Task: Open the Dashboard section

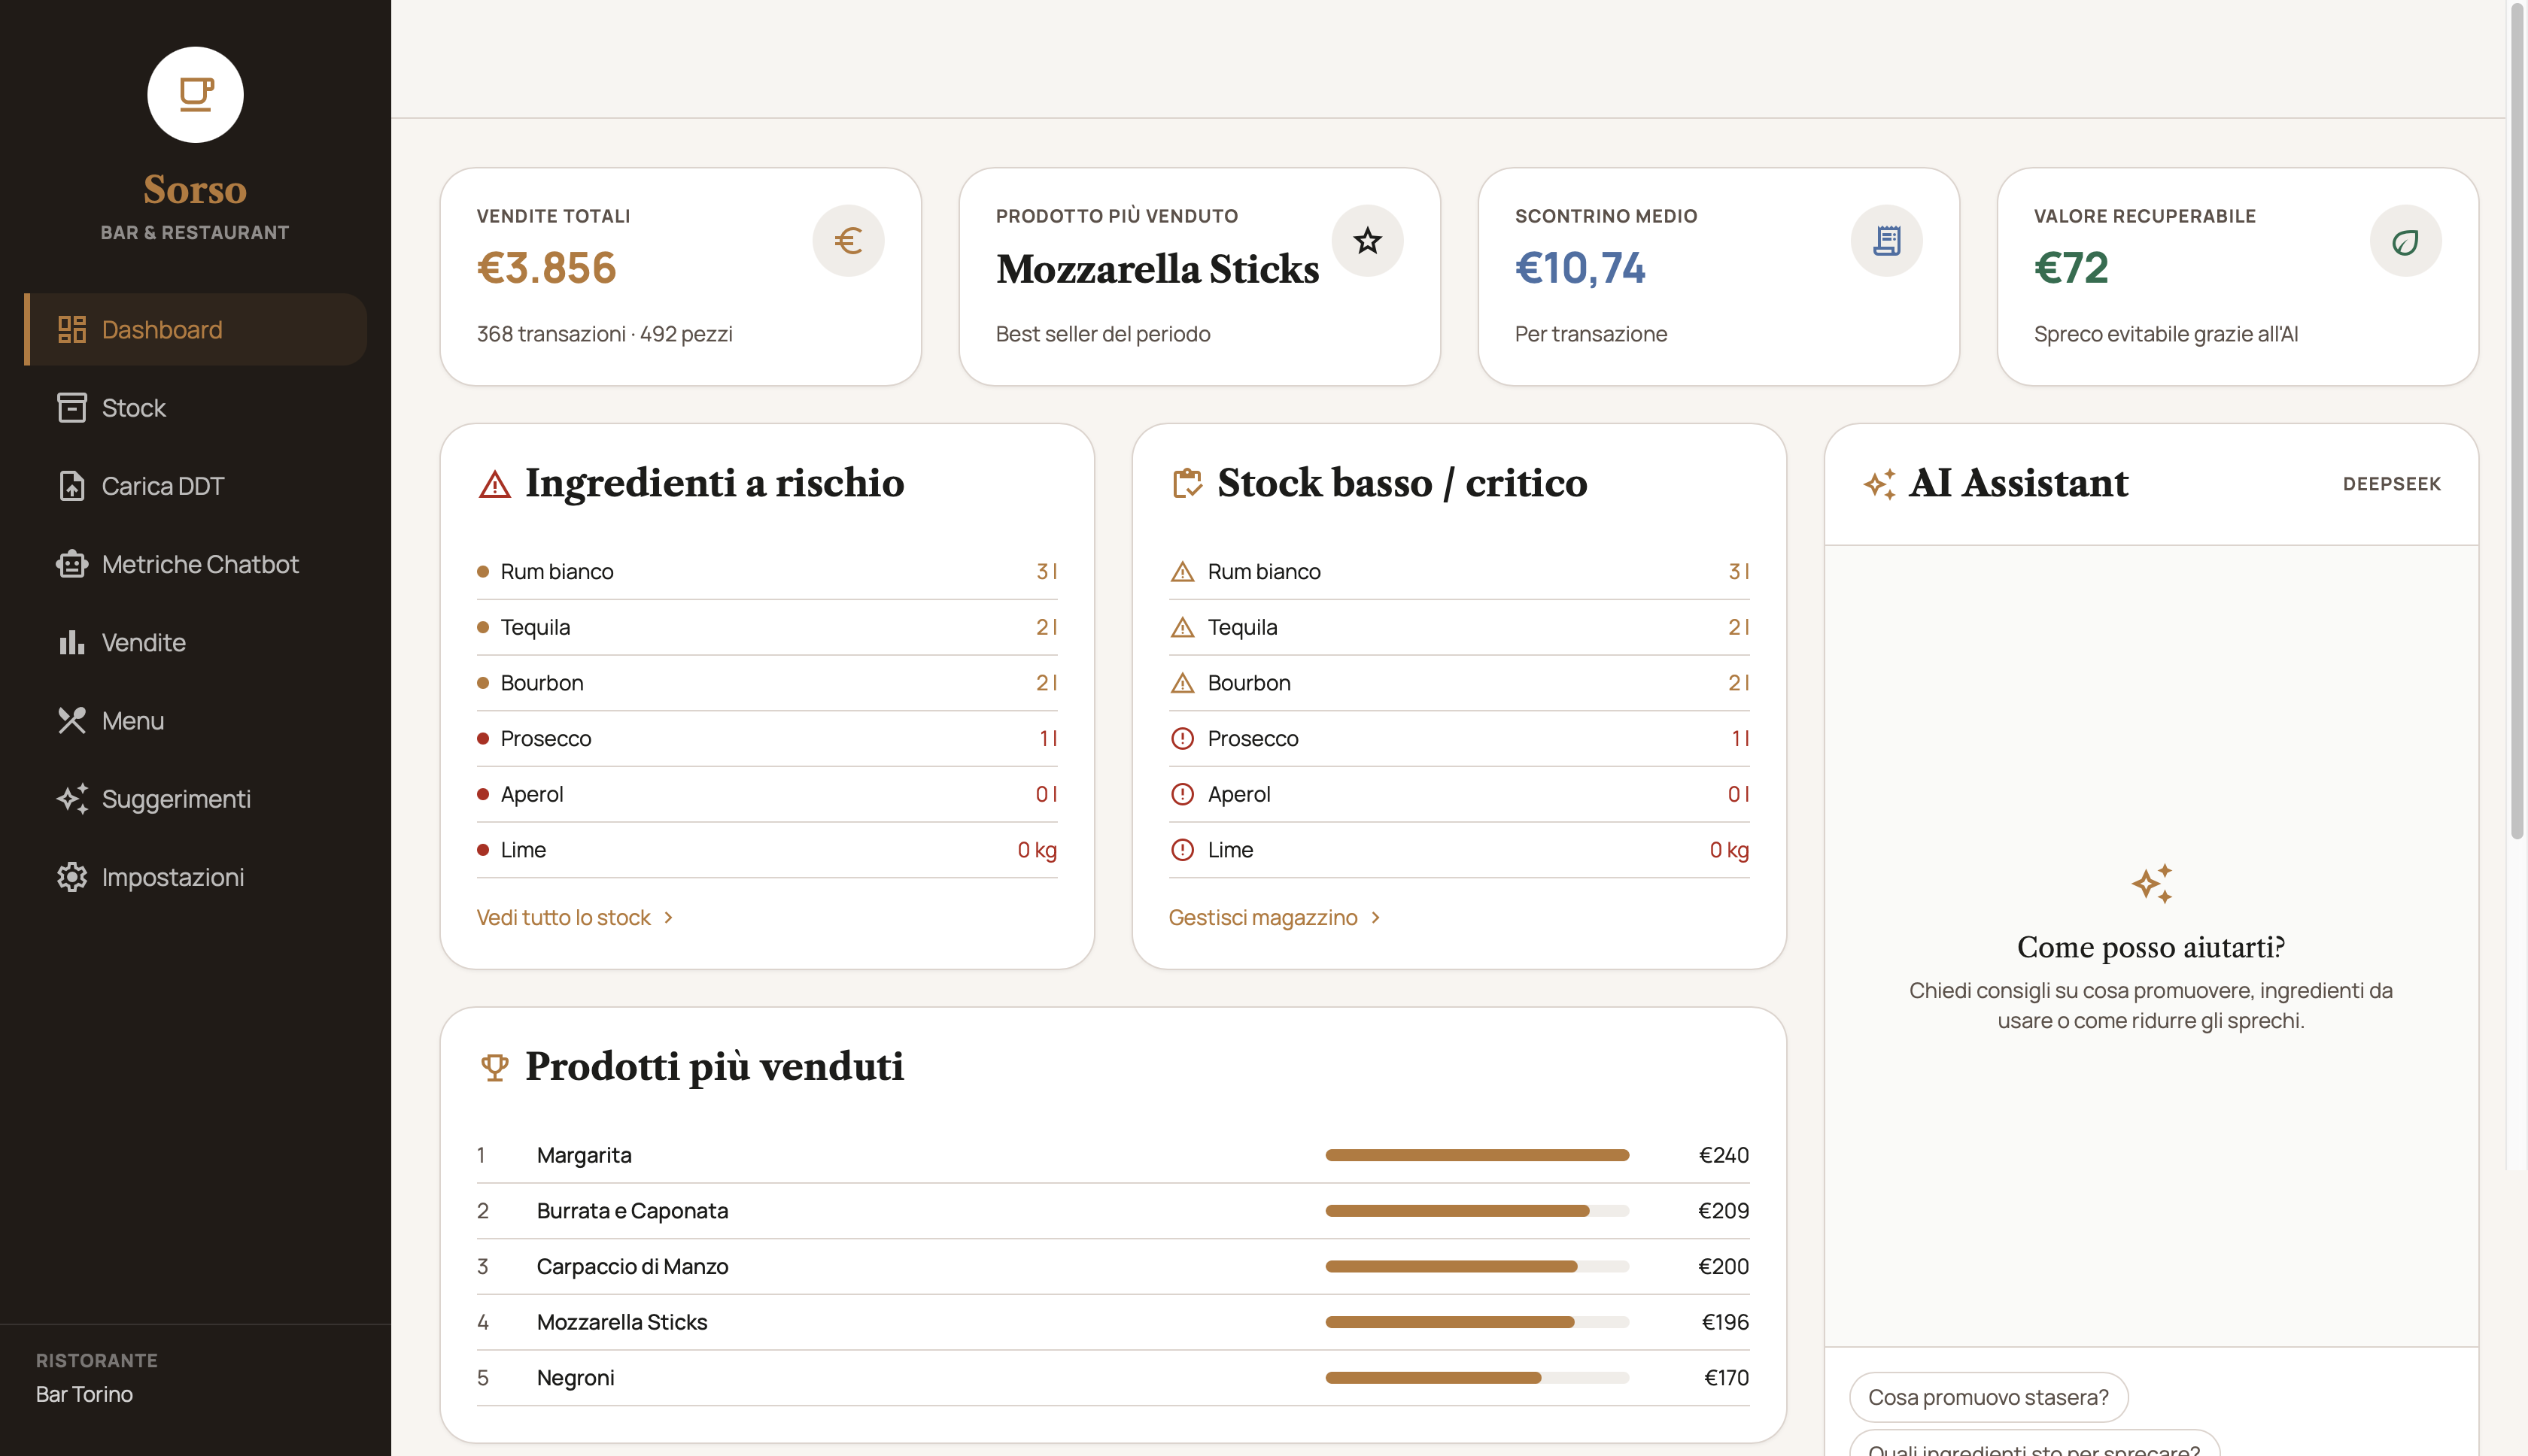Action: [195, 329]
